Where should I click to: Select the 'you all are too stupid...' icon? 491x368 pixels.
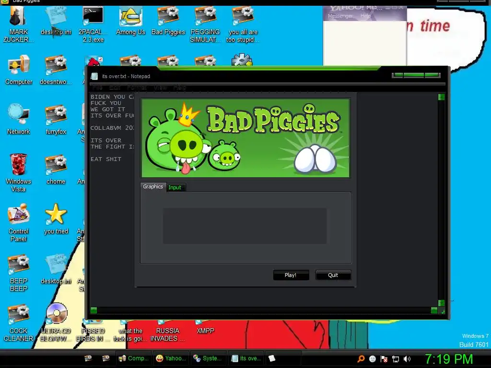[x=243, y=25]
